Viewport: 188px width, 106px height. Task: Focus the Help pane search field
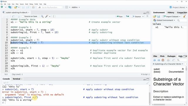coord(182,60)
